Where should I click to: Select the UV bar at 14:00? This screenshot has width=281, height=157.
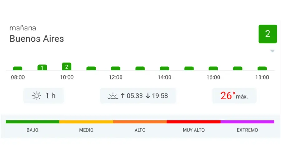(x=164, y=68)
